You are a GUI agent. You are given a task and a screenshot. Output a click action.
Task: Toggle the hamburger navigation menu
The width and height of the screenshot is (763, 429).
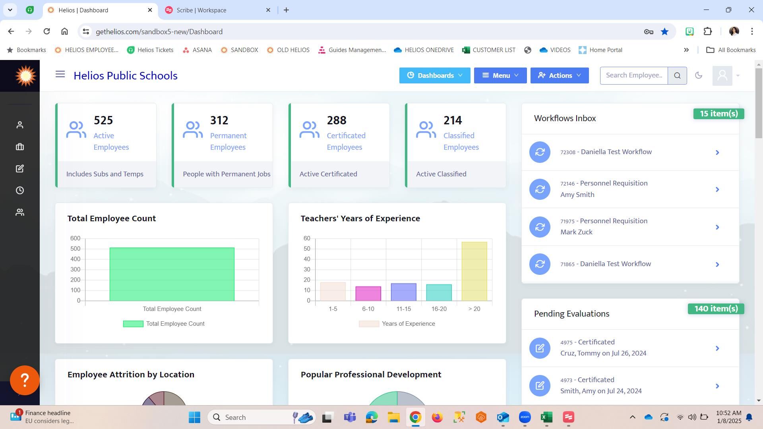pos(60,74)
